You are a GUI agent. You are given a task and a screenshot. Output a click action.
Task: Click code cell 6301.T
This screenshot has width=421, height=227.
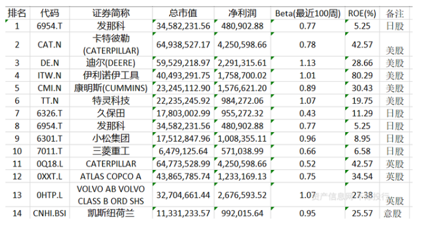pos(49,139)
